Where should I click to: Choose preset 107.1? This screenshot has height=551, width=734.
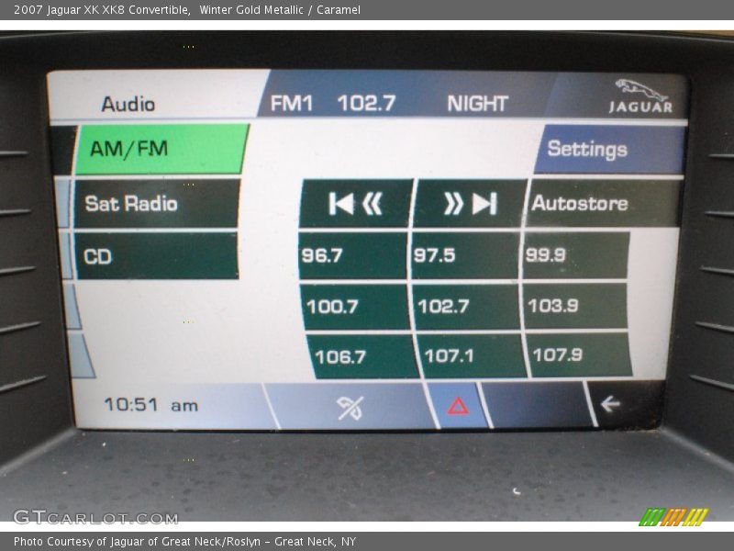click(473, 356)
